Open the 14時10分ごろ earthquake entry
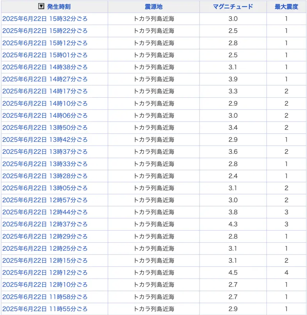The width and height of the screenshot is (307, 315). [45, 103]
